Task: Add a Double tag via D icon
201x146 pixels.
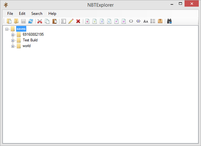Action: pyautogui.click(x=124, y=21)
